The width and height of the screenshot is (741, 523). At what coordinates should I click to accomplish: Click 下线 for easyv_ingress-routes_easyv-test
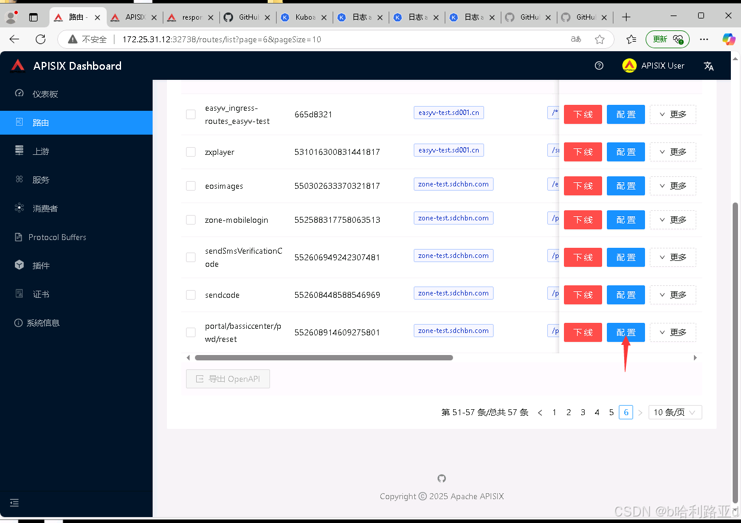pos(583,114)
